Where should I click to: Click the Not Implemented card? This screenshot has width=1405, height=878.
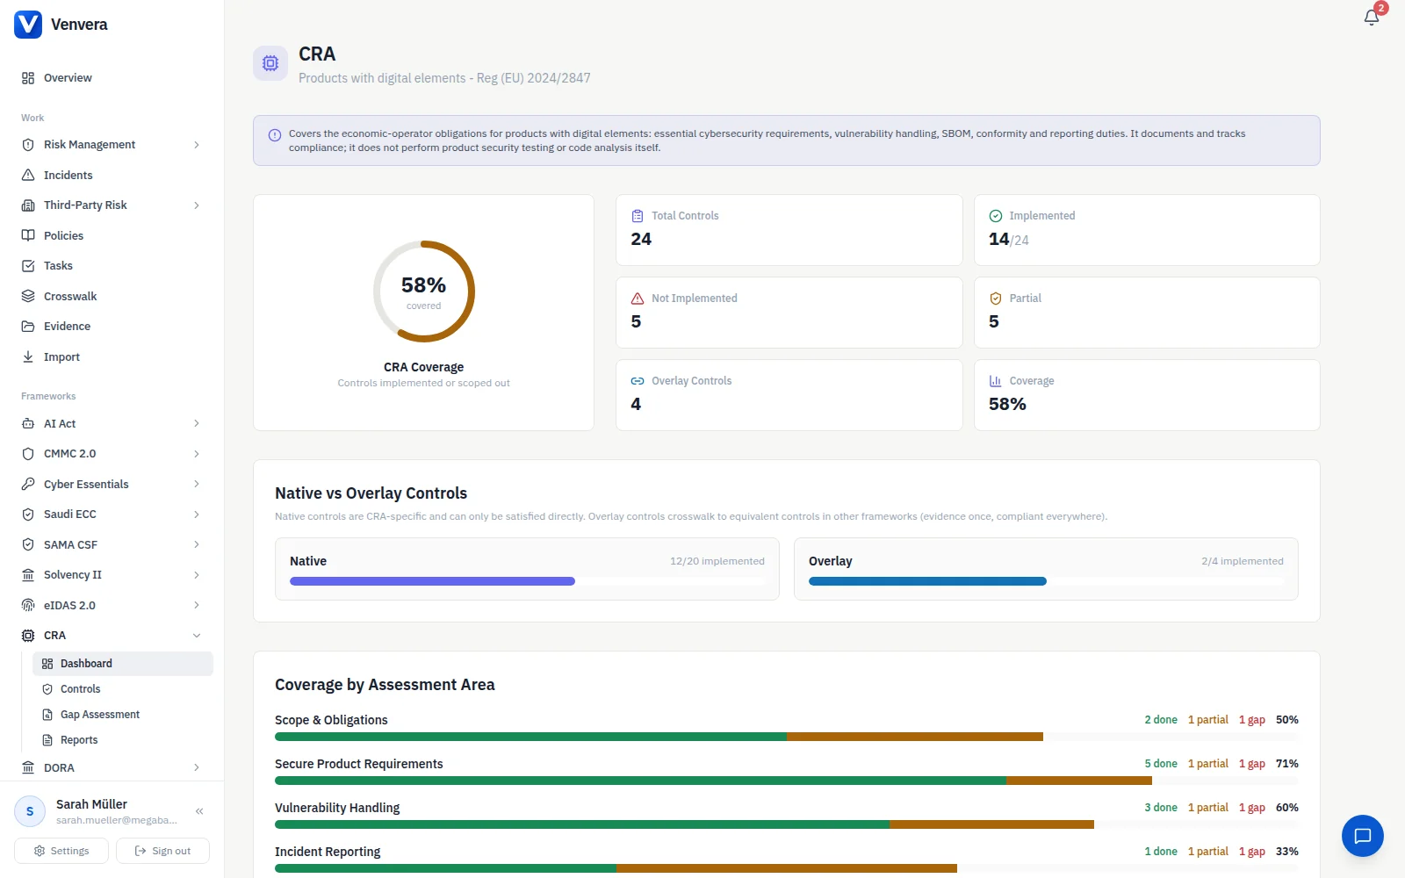tap(789, 313)
